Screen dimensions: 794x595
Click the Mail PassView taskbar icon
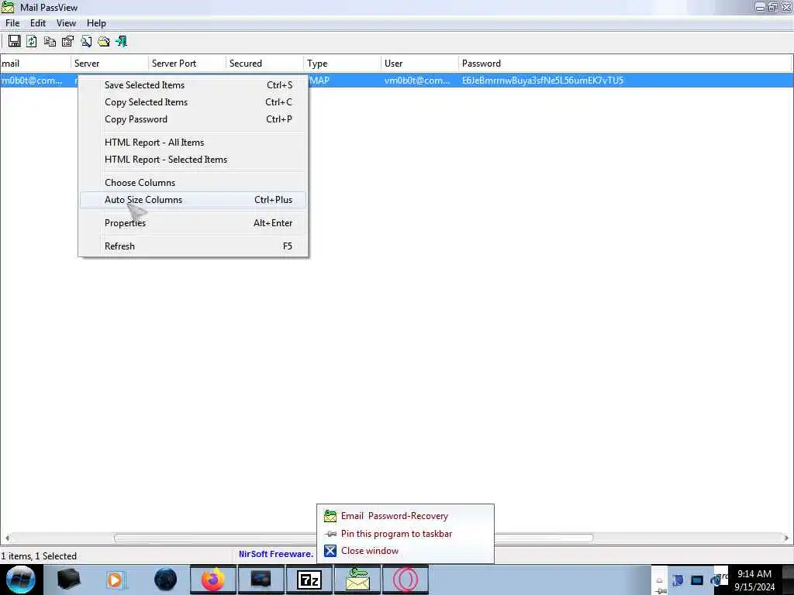pyautogui.click(x=357, y=580)
